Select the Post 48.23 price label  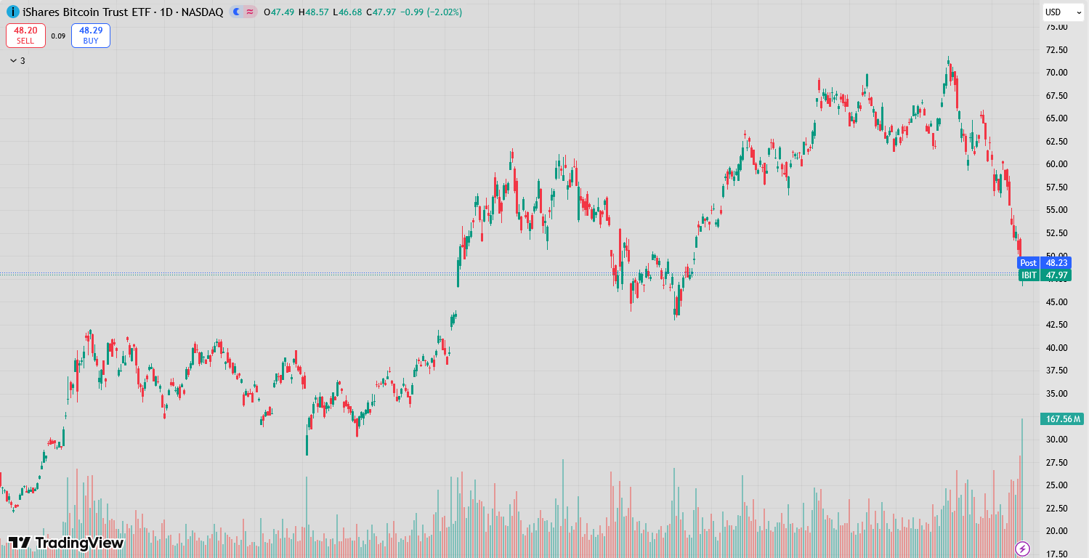point(1044,263)
